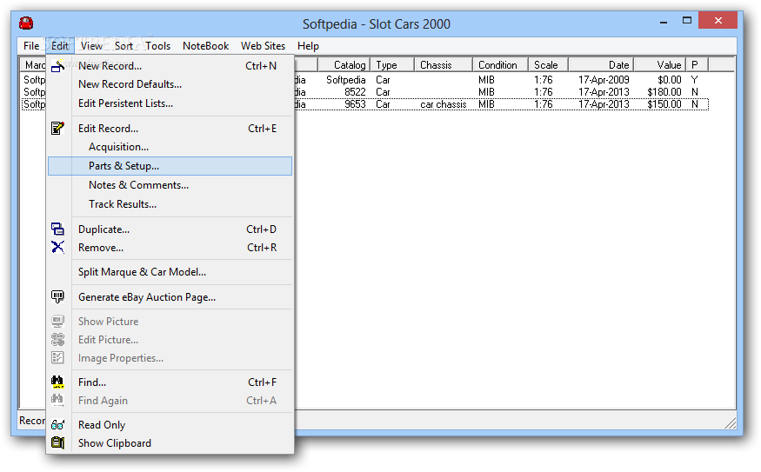
Task: Click the 'car chassis' cell
Action: pos(443,104)
